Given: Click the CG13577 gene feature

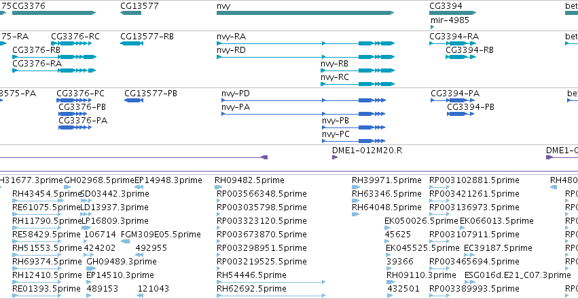Looking at the screenshot, I should (x=131, y=13).
